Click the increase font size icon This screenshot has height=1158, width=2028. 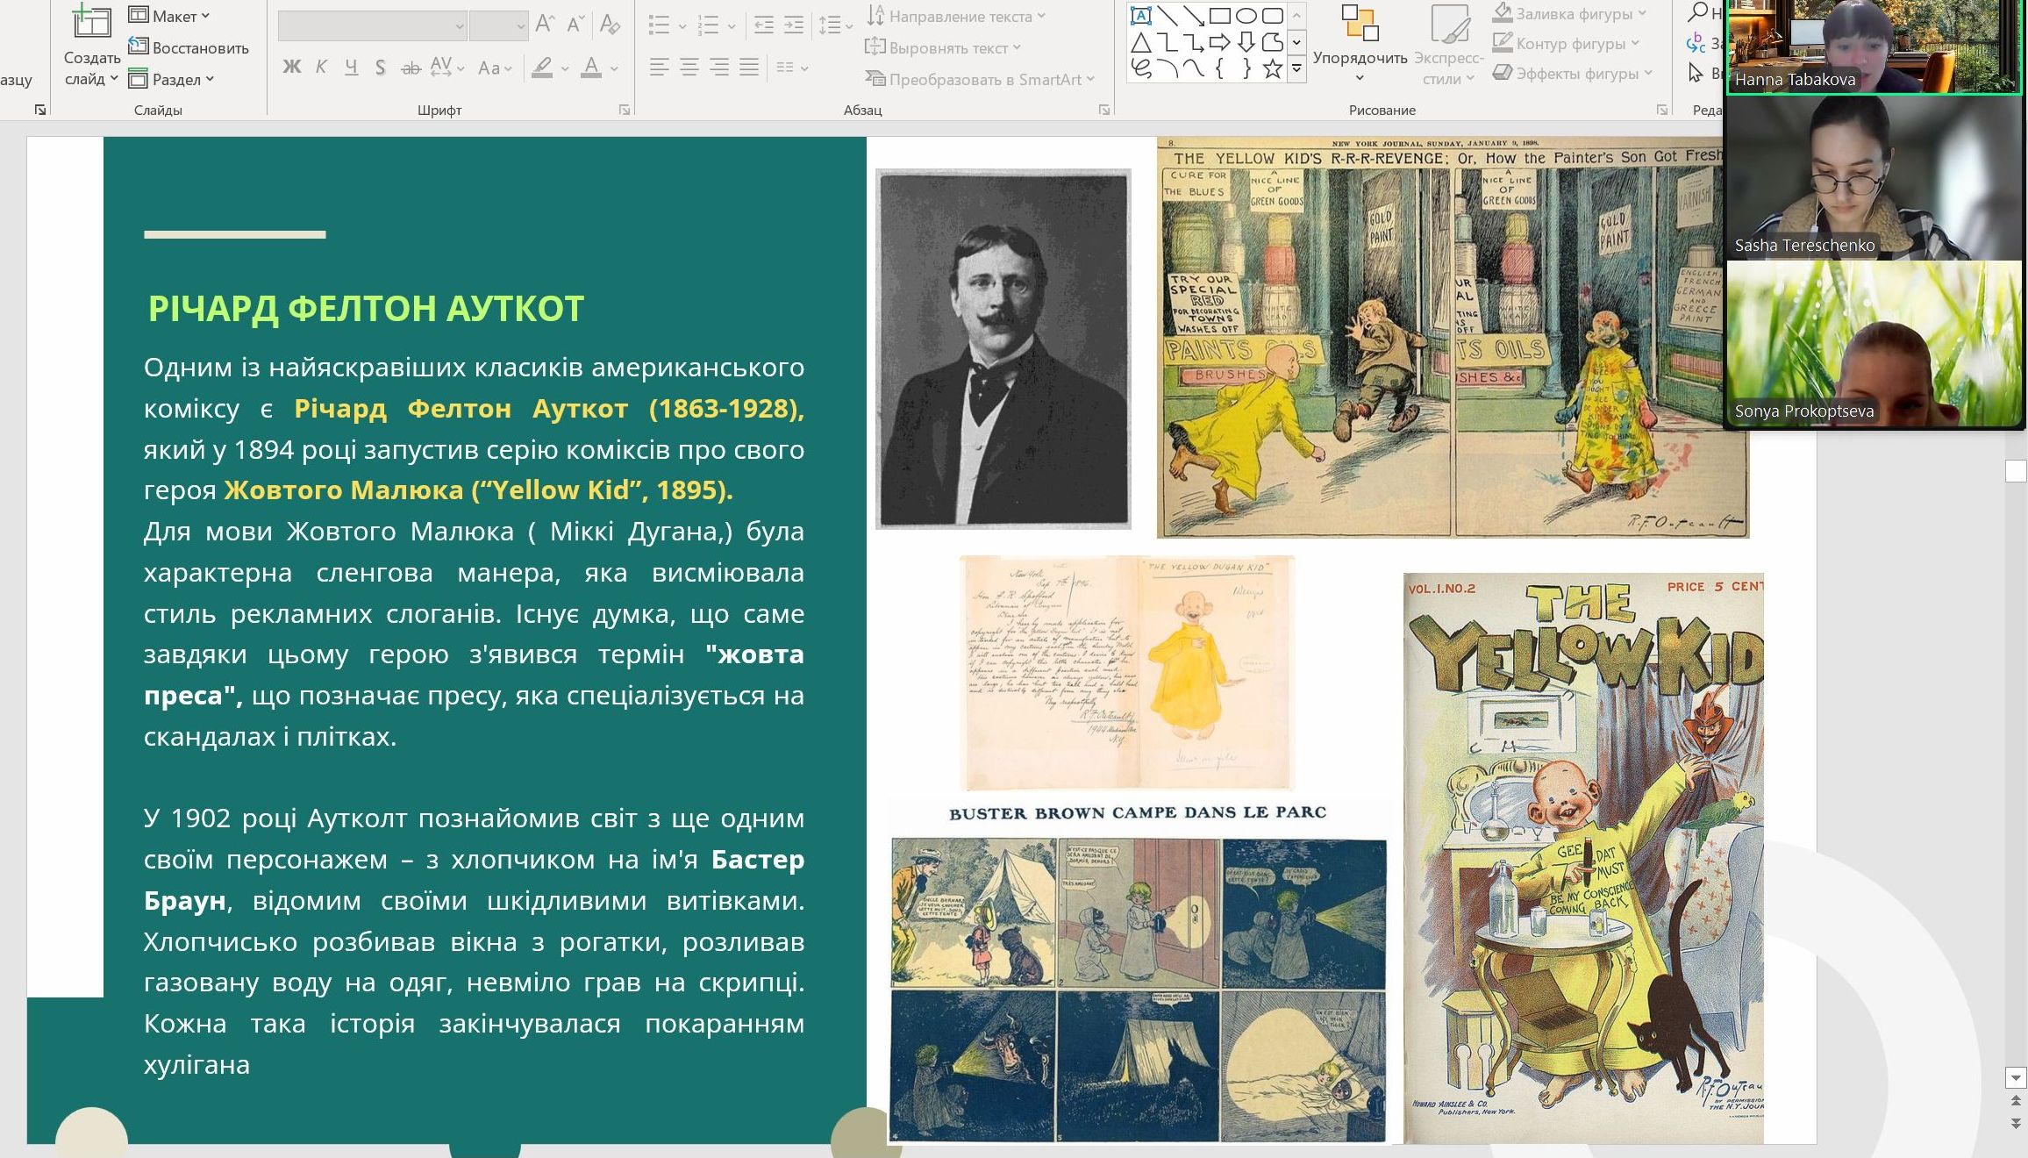[x=545, y=24]
